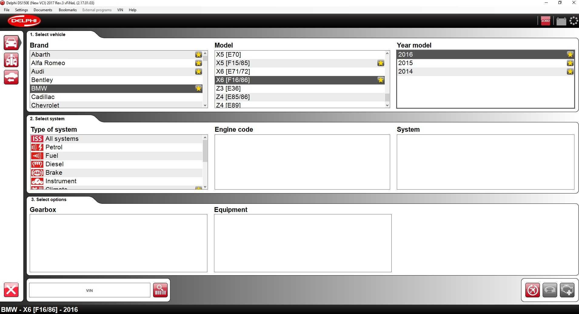Image resolution: width=579 pixels, height=314 pixels.
Task: Click the grey car connect icon
Action: click(x=550, y=290)
